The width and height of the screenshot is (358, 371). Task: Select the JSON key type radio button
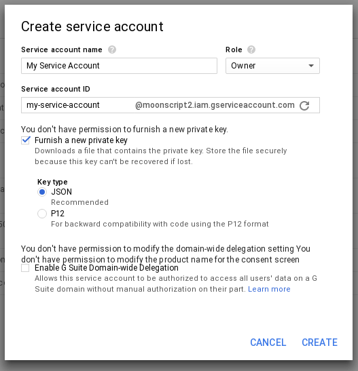[x=42, y=192]
